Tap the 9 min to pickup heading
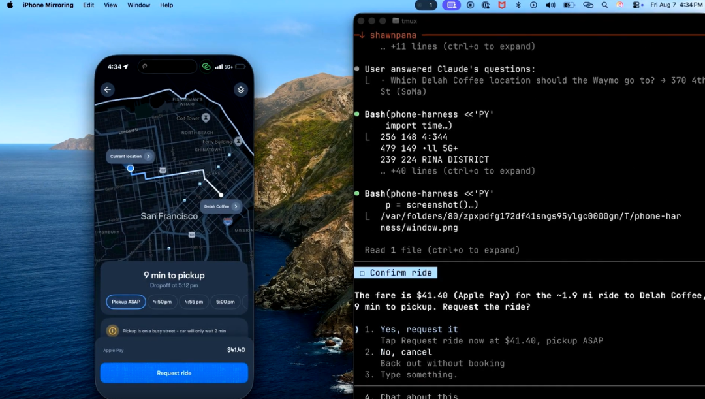Screen dimensions: 705x399 click(174, 276)
